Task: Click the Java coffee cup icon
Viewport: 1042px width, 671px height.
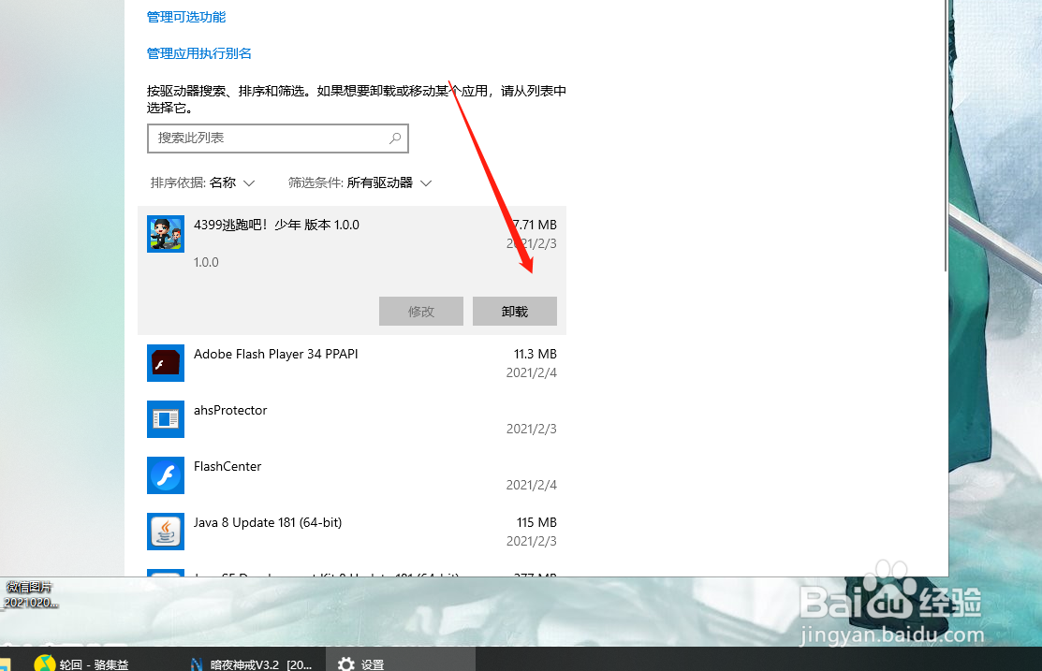Action: point(166,532)
